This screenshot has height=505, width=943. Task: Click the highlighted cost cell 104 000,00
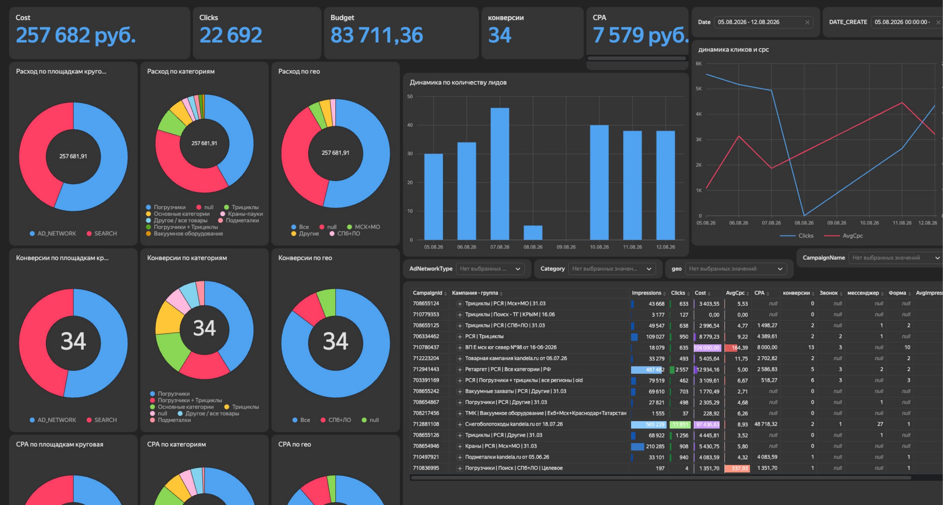click(707, 348)
